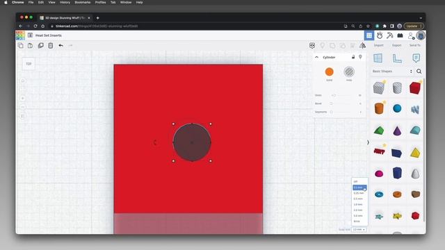Pick the brown Heart shape
The width and height of the screenshot is (445, 250).
tap(415, 194)
